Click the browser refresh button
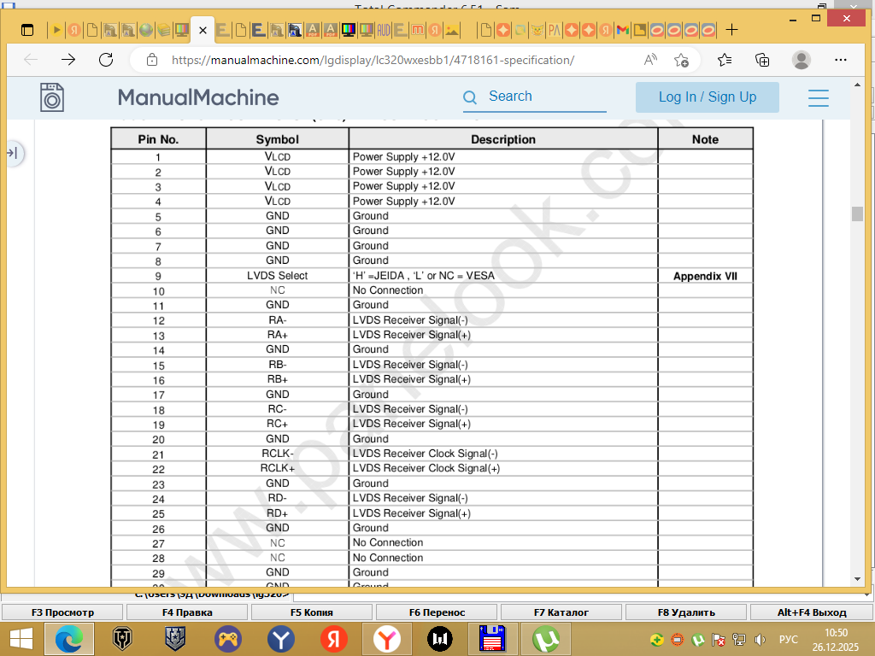This screenshot has width=875, height=656. [106, 60]
